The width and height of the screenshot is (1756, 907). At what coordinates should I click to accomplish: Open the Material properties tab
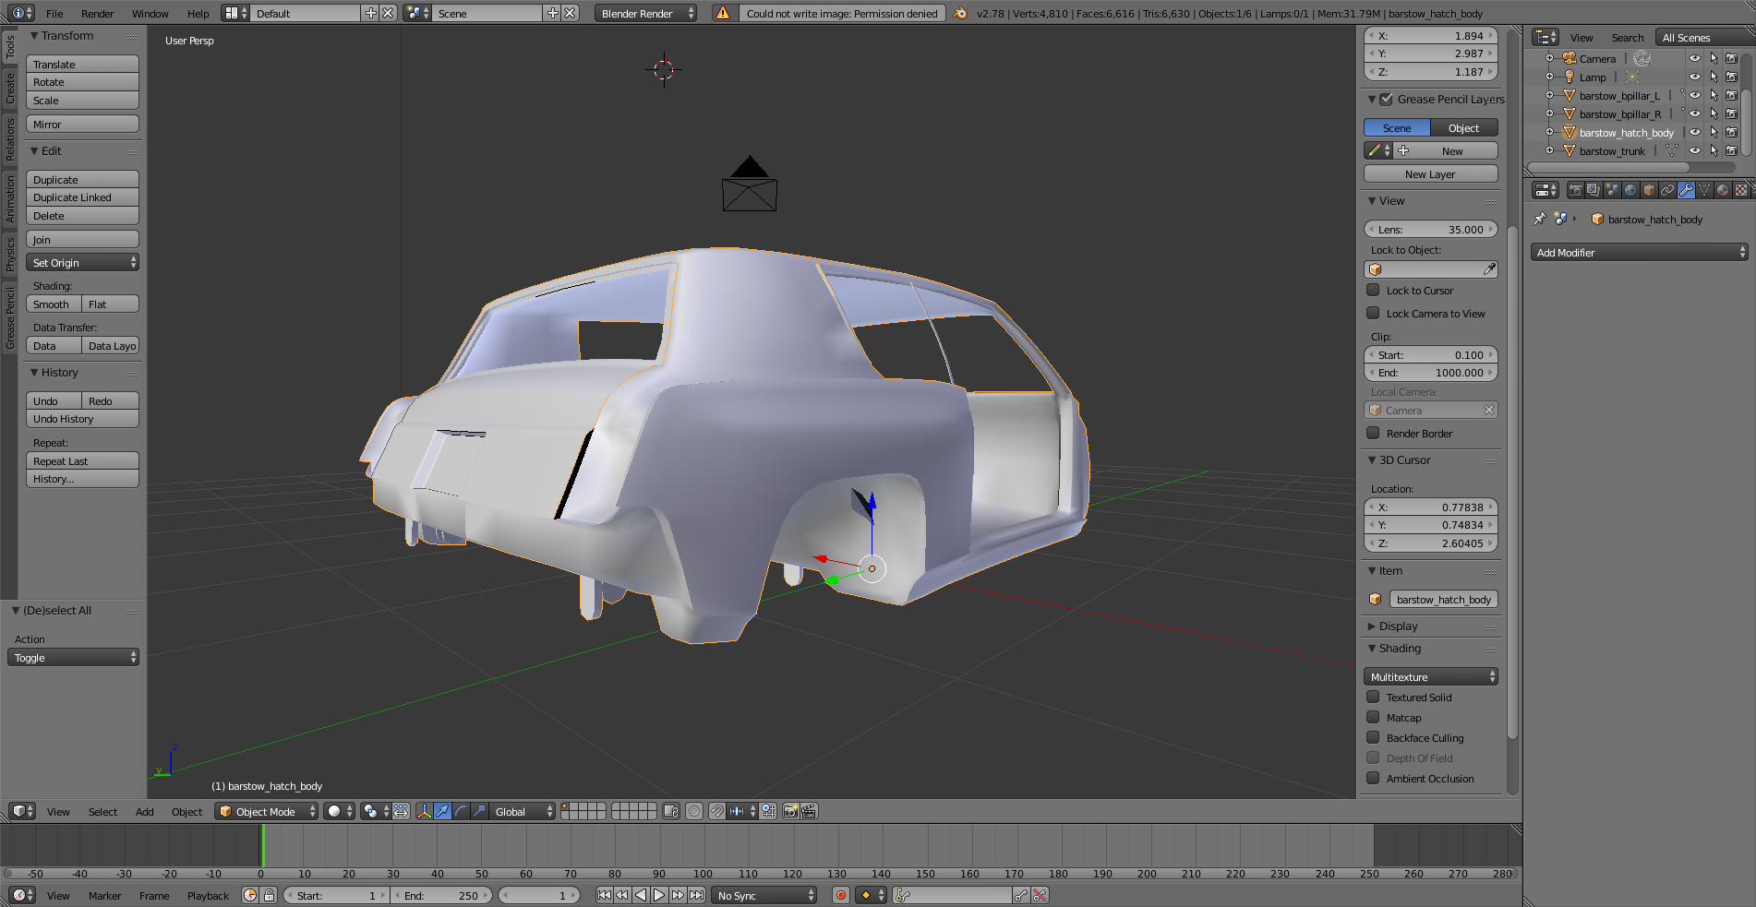[1723, 190]
